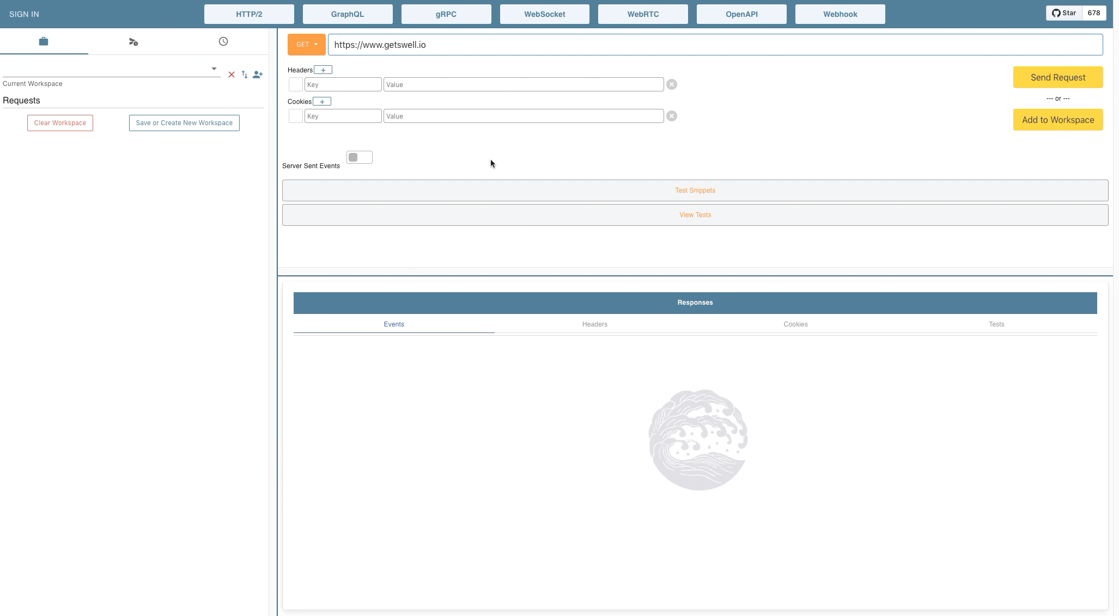Click the import/export arrows icon

(245, 75)
